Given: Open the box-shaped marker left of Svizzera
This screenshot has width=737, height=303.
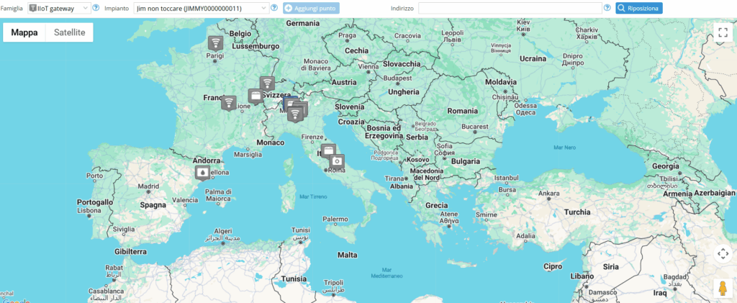Looking at the screenshot, I should [256, 96].
